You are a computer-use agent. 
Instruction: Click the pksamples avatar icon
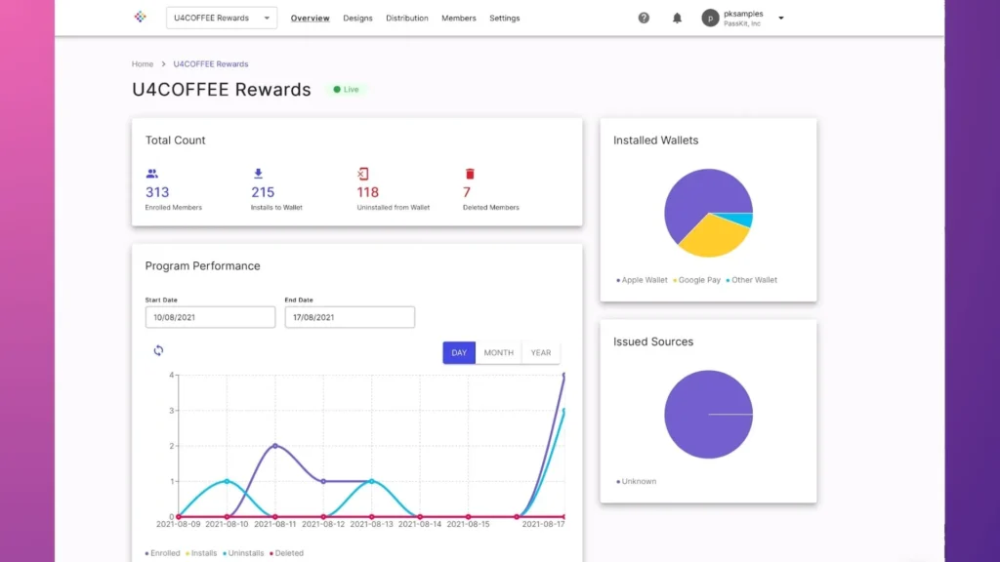coord(710,18)
